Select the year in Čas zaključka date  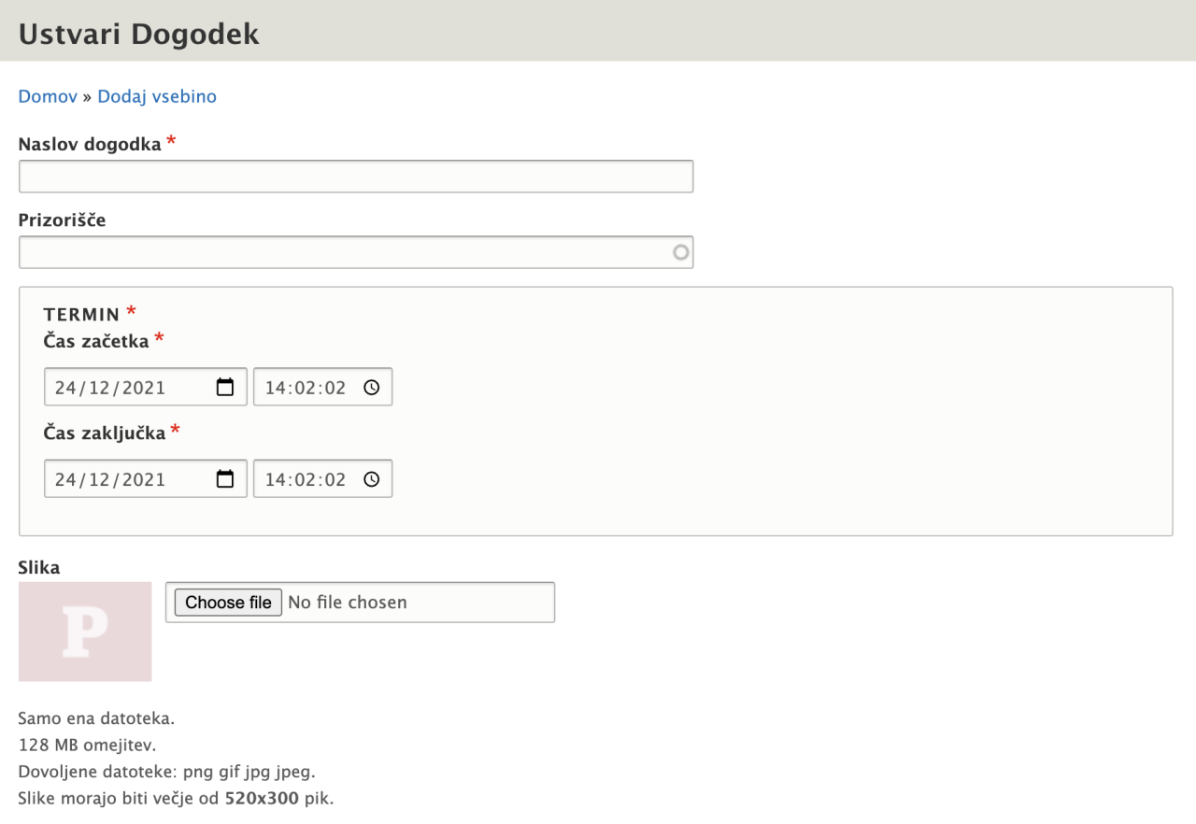click(x=143, y=479)
